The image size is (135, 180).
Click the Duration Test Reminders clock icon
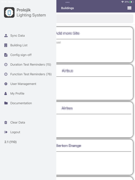6,64
